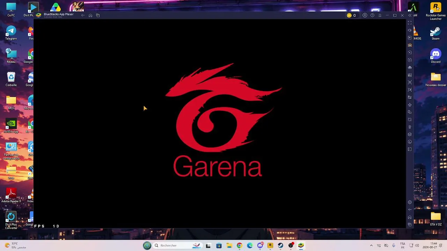447x251 pixels.
Task: Open the BlueStacks account profile
Action: 365,15
